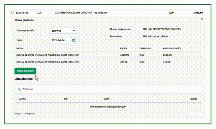Open the Forma płatności dropdown showing gotówka
Viewport: 216px width, 129px height.
tap(63, 31)
